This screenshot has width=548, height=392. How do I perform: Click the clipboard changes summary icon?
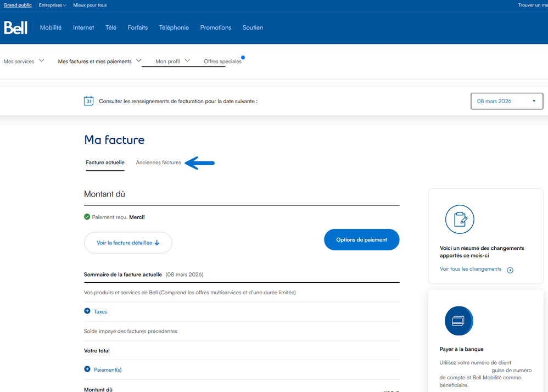point(459,220)
